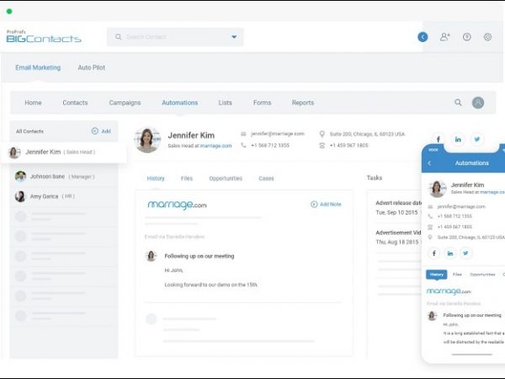Screen dimensions: 505x379
Task: Click the Add Note button
Action: [326, 204]
